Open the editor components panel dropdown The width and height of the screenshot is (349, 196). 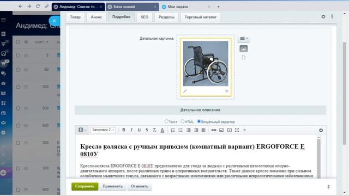pyautogui.click(x=82, y=130)
